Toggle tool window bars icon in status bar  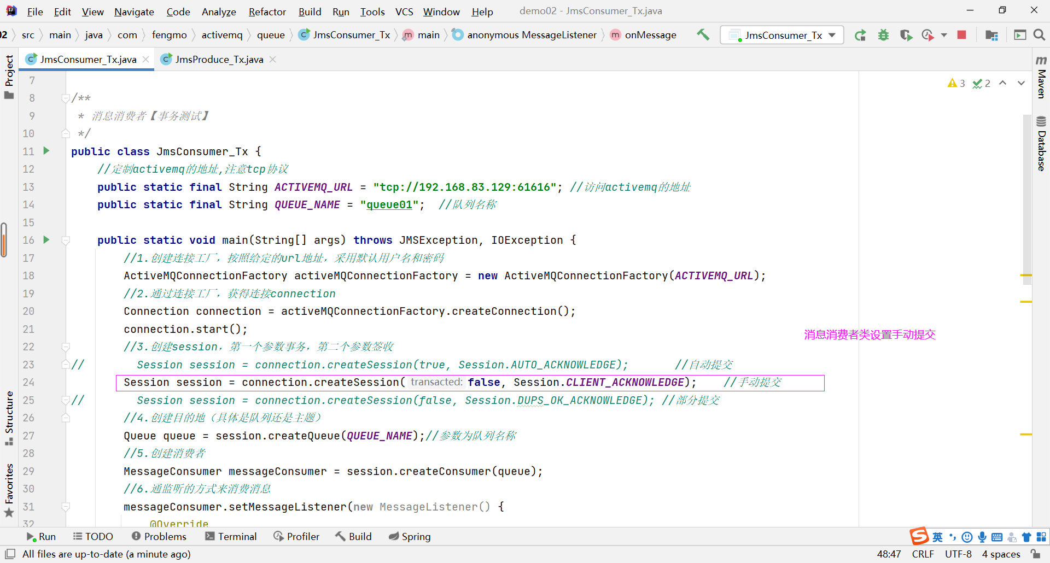click(x=10, y=554)
